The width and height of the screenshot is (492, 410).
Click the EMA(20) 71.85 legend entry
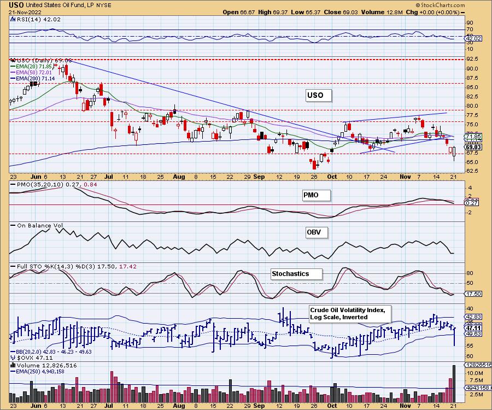[x=31, y=67]
